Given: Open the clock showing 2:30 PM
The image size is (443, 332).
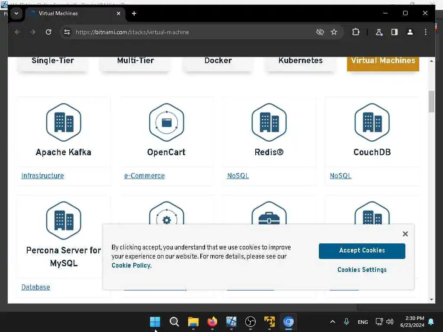Looking at the screenshot, I should tap(412, 322).
